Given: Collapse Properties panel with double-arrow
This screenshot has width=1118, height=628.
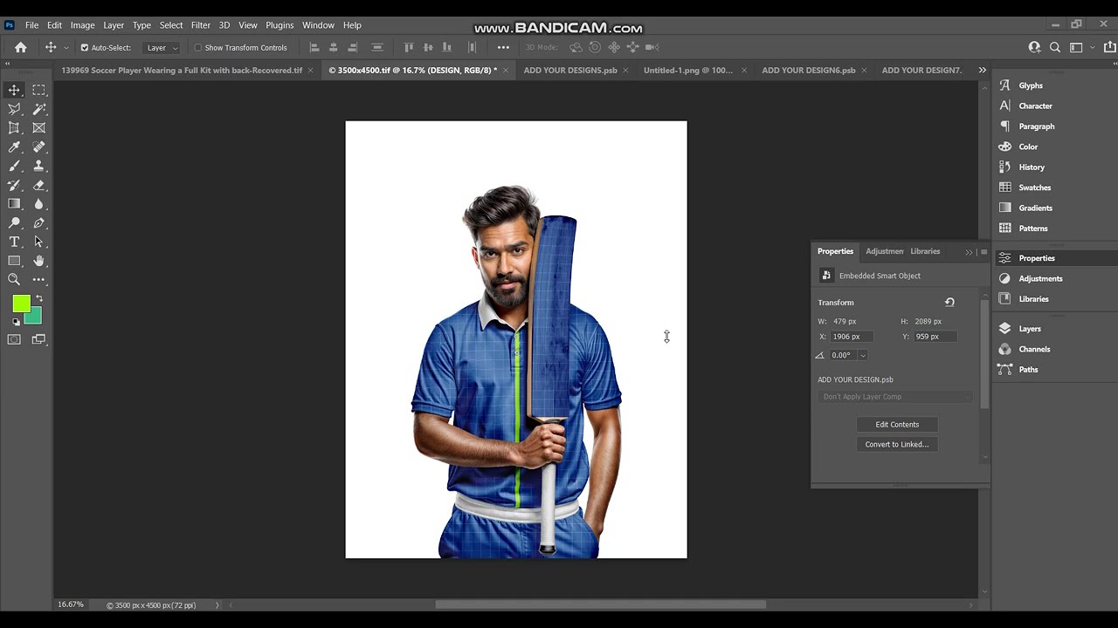Looking at the screenshot, I should pyautogui.click(x=969, y=252).
